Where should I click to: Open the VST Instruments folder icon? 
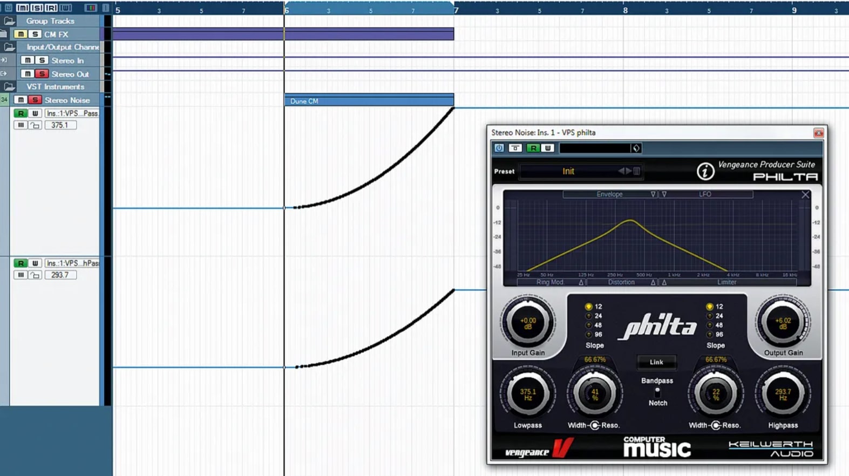pos(9,86)
